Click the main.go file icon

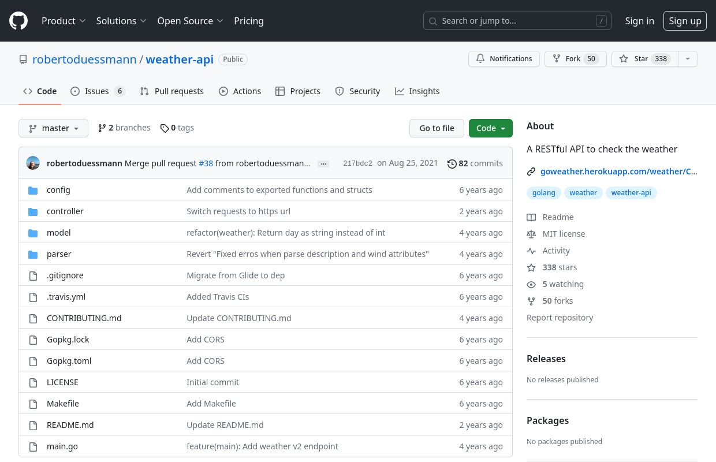point(33,446)
